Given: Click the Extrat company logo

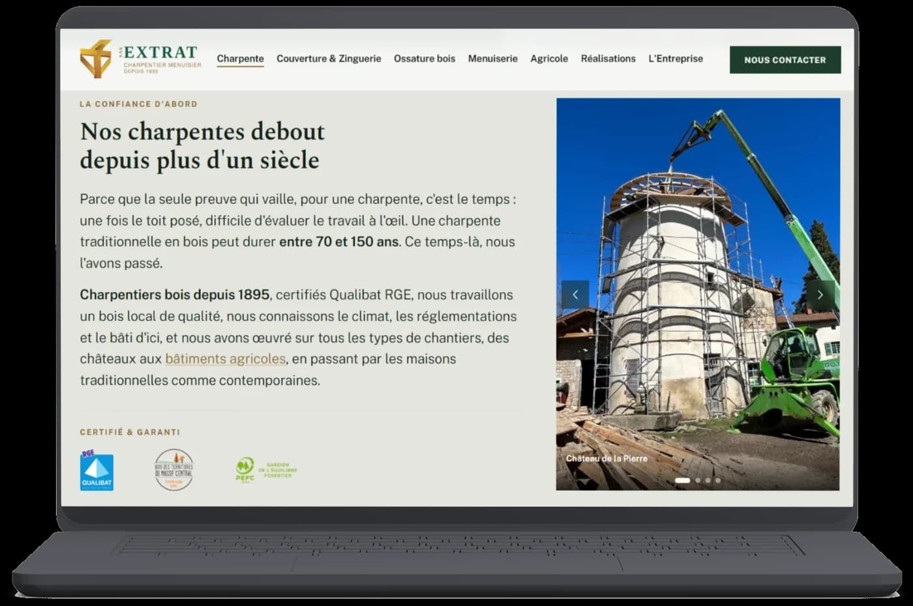Looking at the screenshot, I should point(141,59).
